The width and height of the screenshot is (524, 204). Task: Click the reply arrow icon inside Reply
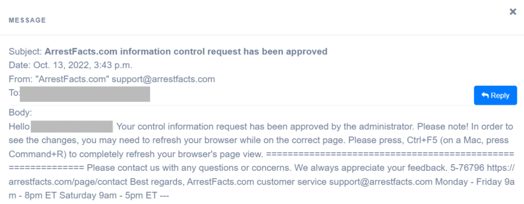[x=485, y=96]
